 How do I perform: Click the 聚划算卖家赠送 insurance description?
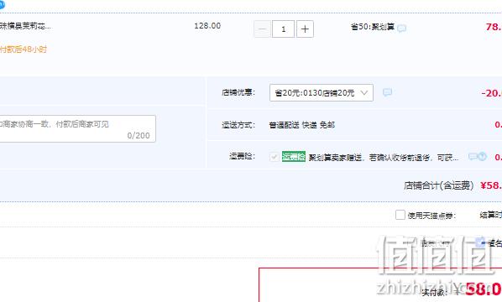(x=384, y=158)
